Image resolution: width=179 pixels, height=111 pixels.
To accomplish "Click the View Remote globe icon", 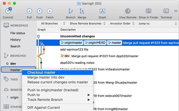I will pos(128,11).
